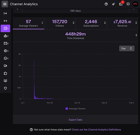The width and height of the screenshot is (140, 135).
Task: Open the Creator Camp book icon
Action: pyautogui.click(x=5, y=81)
